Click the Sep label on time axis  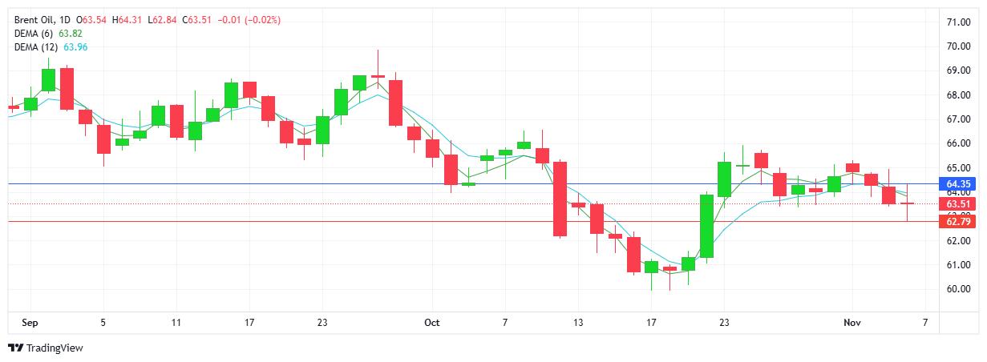click(30, 323)
